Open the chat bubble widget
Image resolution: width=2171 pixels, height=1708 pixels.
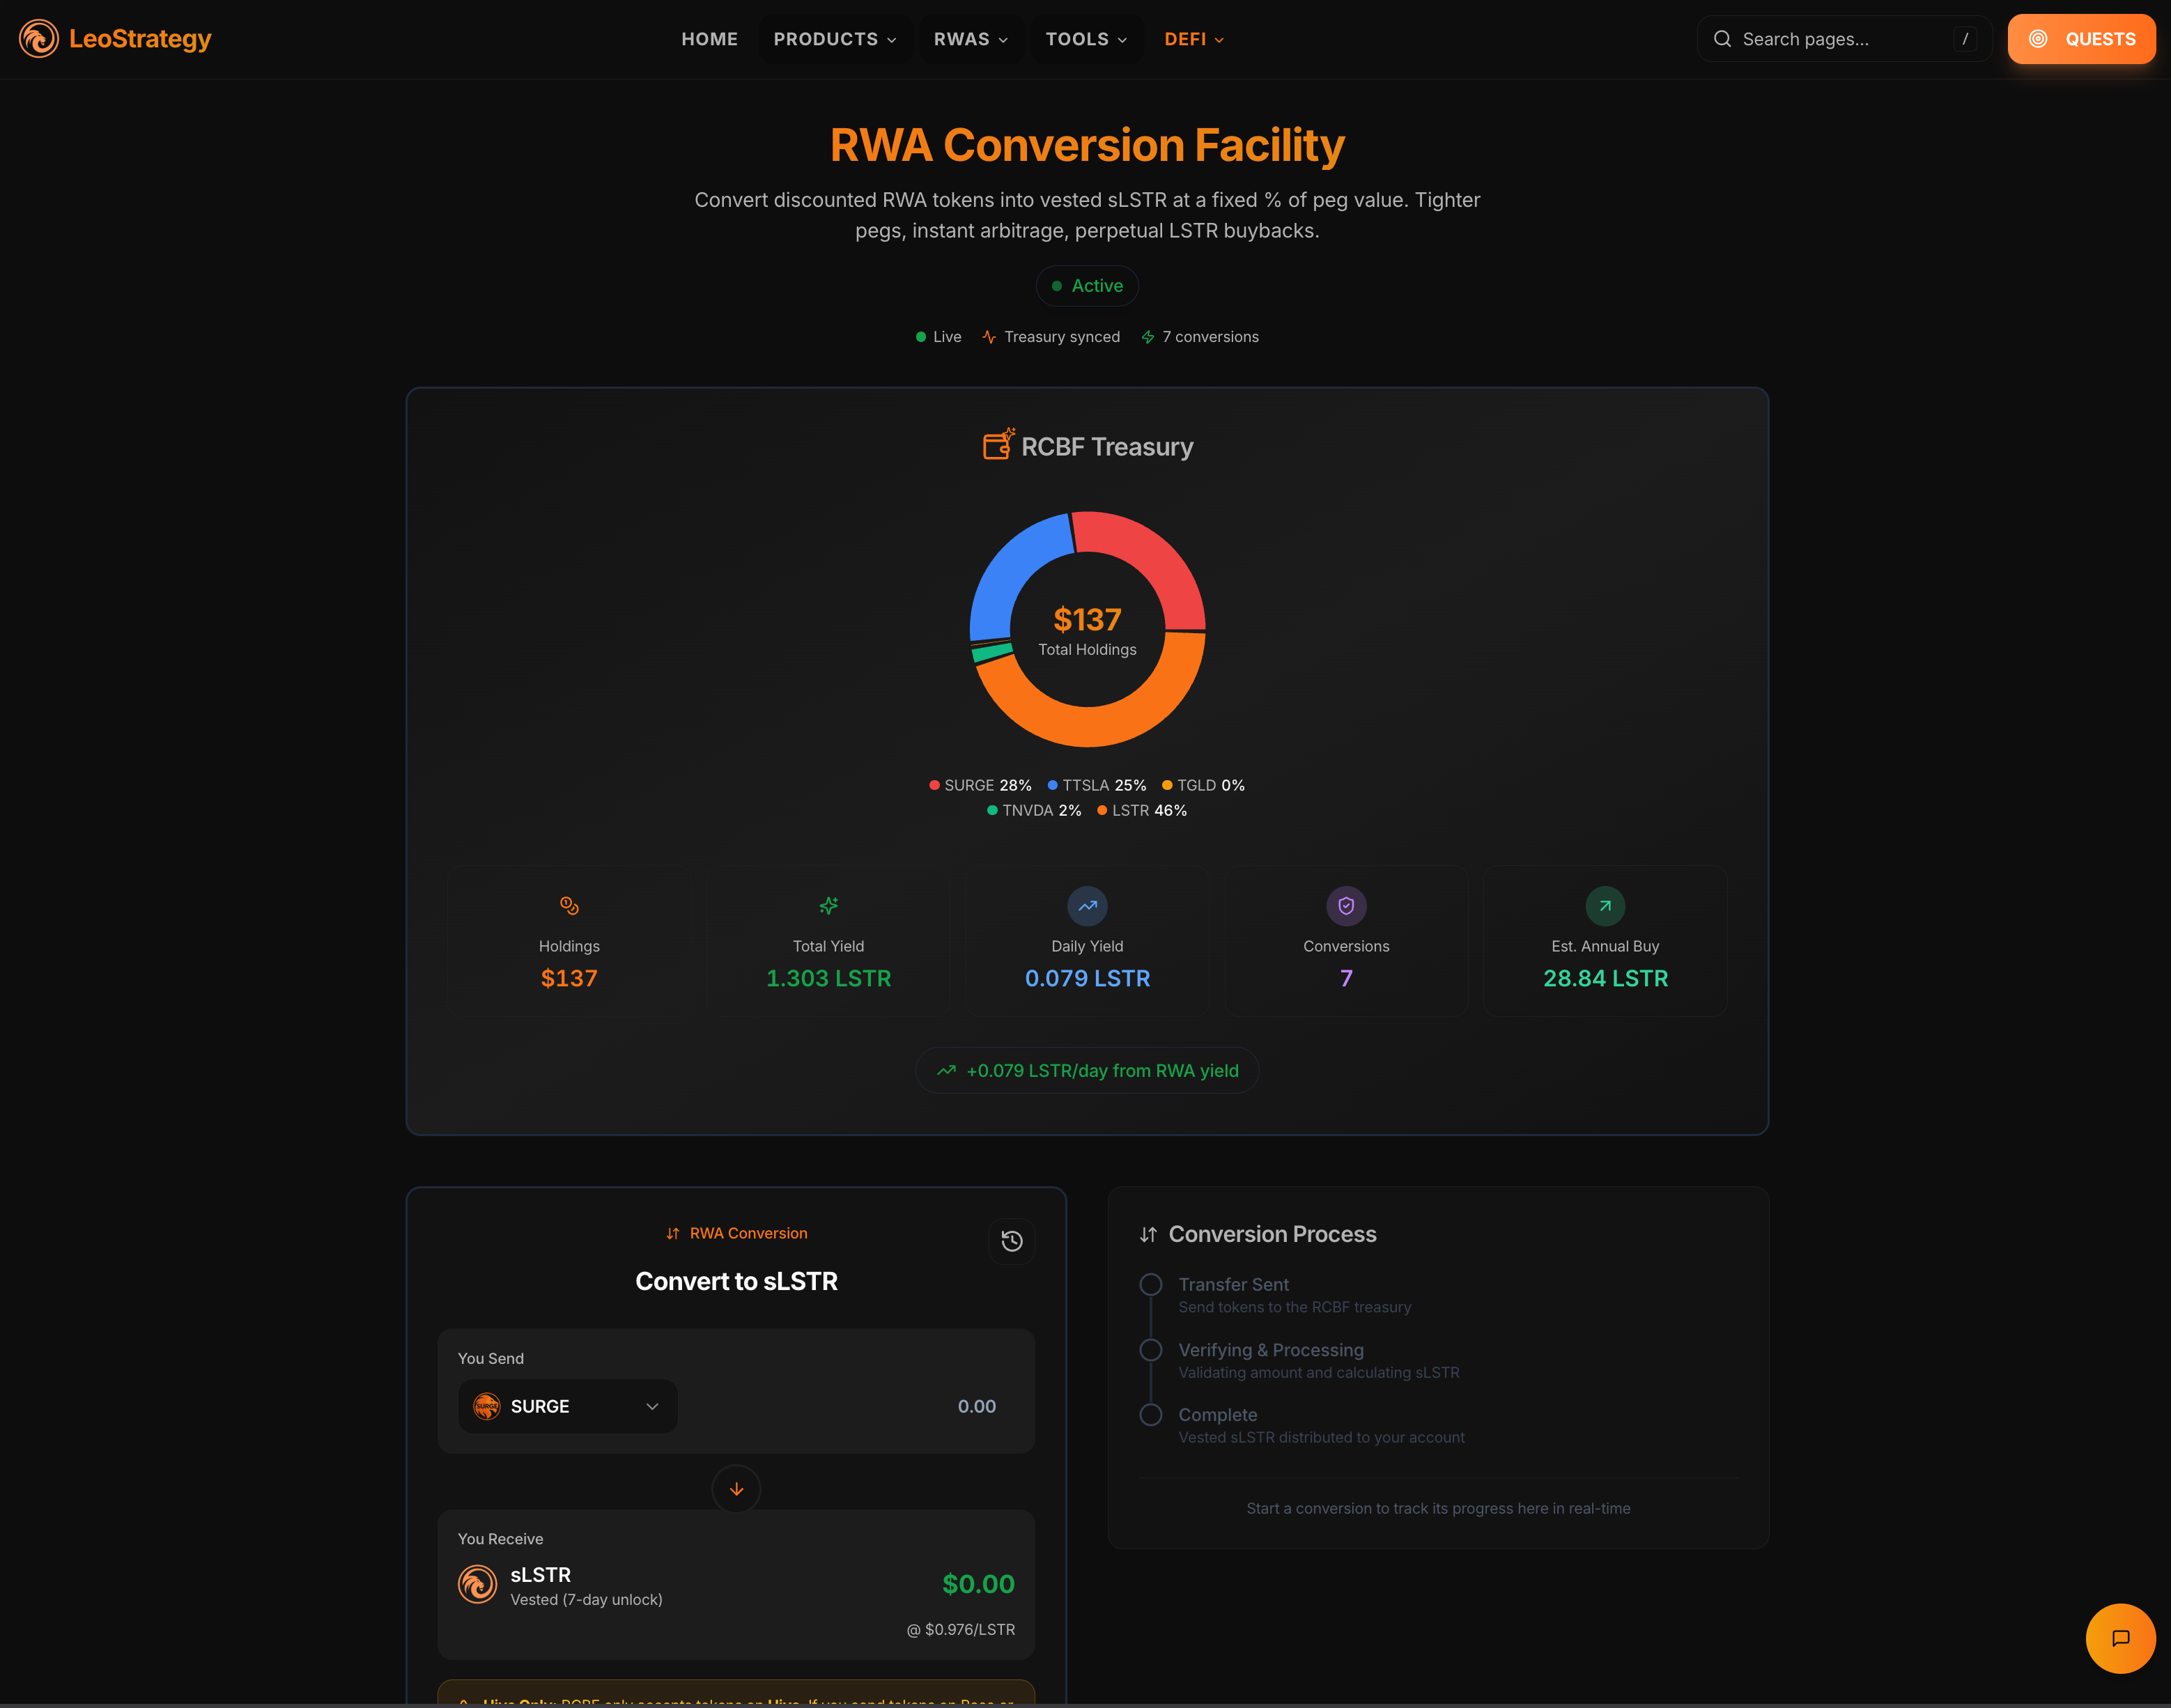[2120, 1638]
